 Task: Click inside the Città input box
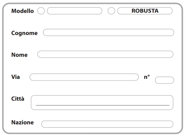102,100
